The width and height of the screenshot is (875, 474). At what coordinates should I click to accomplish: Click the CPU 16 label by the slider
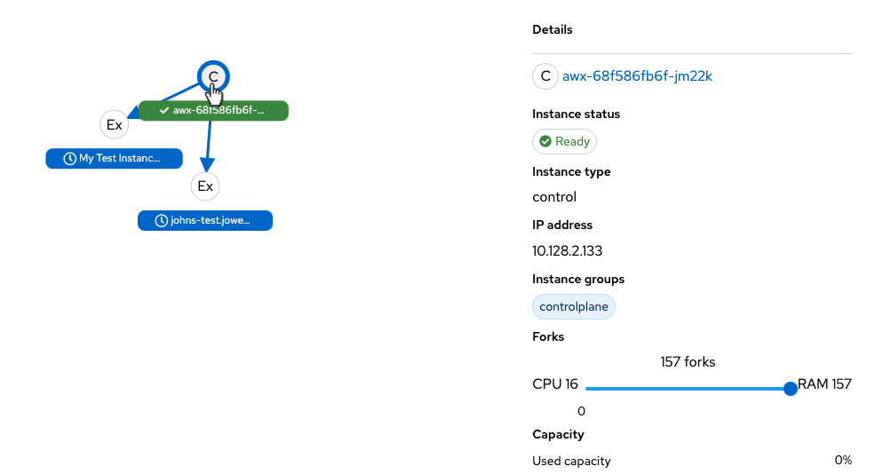(555, 384)
